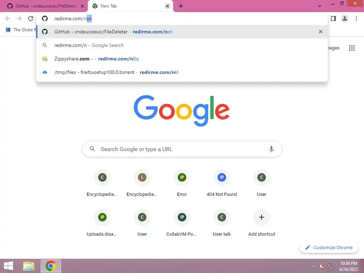Click the GitHub icon in address bar

(45, 18)
